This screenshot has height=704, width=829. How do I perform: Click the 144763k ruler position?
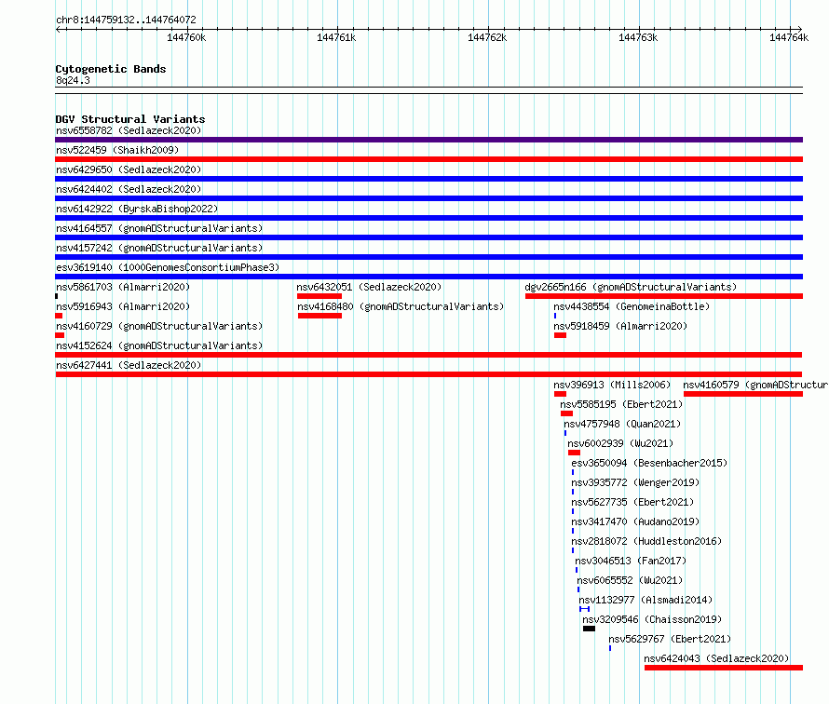[638, 37]
